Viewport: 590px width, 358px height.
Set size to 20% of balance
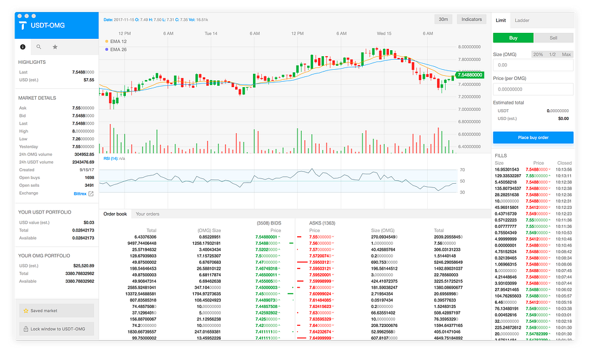(538, 54)
